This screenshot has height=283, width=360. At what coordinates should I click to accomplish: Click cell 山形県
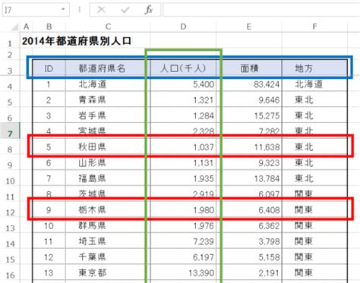108,162
